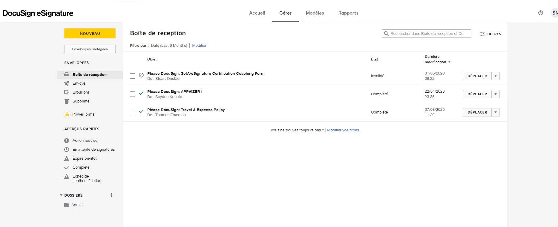The image size is (558, 227).
Task: Go to the Accueil tab
Action: pyautogui.click(x=257, y=13)
